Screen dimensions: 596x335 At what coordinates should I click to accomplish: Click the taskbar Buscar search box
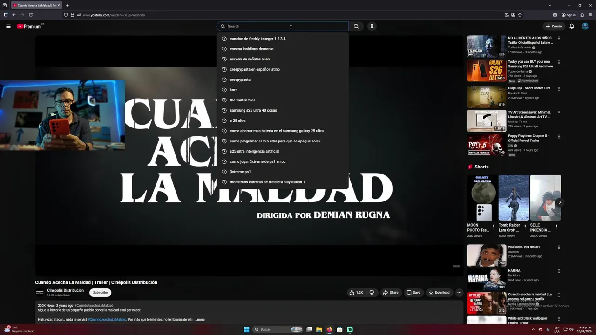(x=278, y=329)
